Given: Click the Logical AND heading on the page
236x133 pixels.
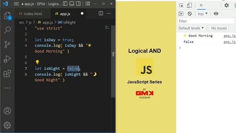Looking at the screenshot, I should [x=145, y=51].
